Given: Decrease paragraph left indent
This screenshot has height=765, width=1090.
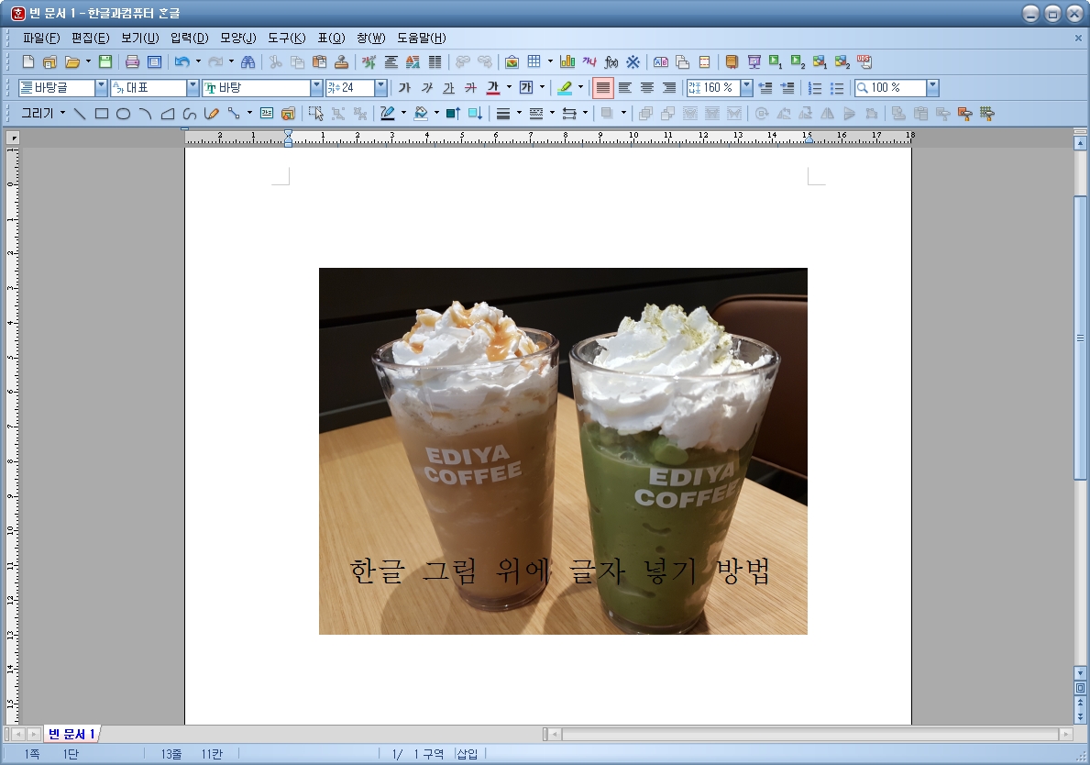Looking at the screenshot, I should (765, 88).
